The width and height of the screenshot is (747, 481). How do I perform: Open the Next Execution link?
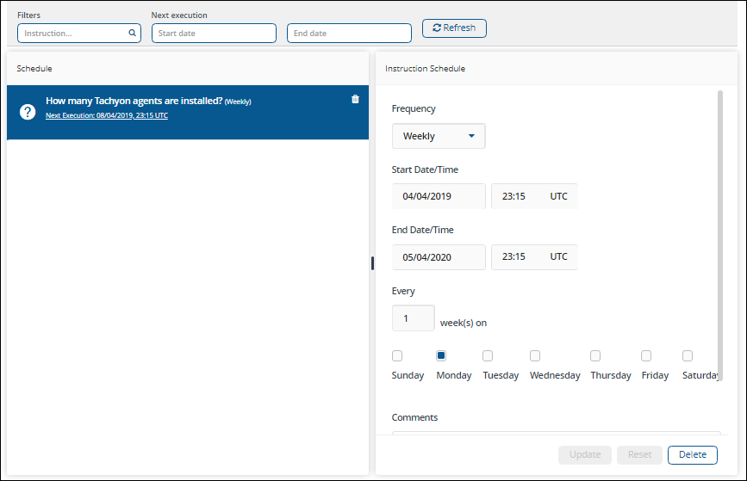tap(107, 115)
